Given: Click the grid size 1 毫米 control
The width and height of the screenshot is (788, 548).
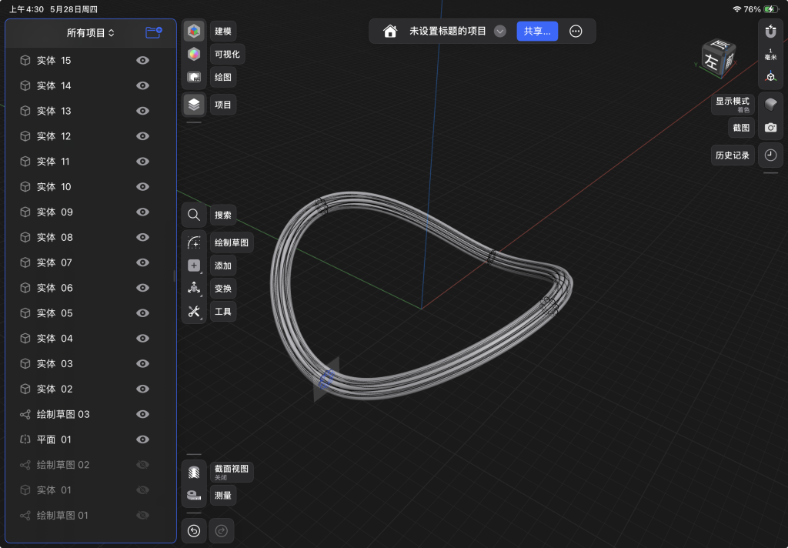Looking at the screenshot, I should pyautogui.click(x=770, y=55).
